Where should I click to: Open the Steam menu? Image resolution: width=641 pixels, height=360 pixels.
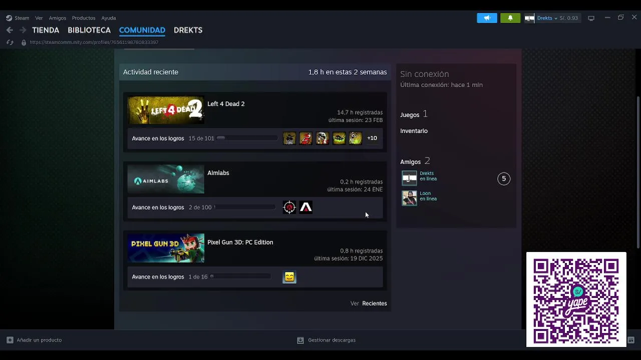coord(22,18)
